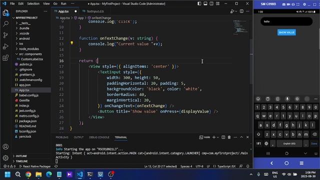Toggle secondary sidebar layout icon in the title bar
This screenshot has width=320, height=180.
(211, 3)
